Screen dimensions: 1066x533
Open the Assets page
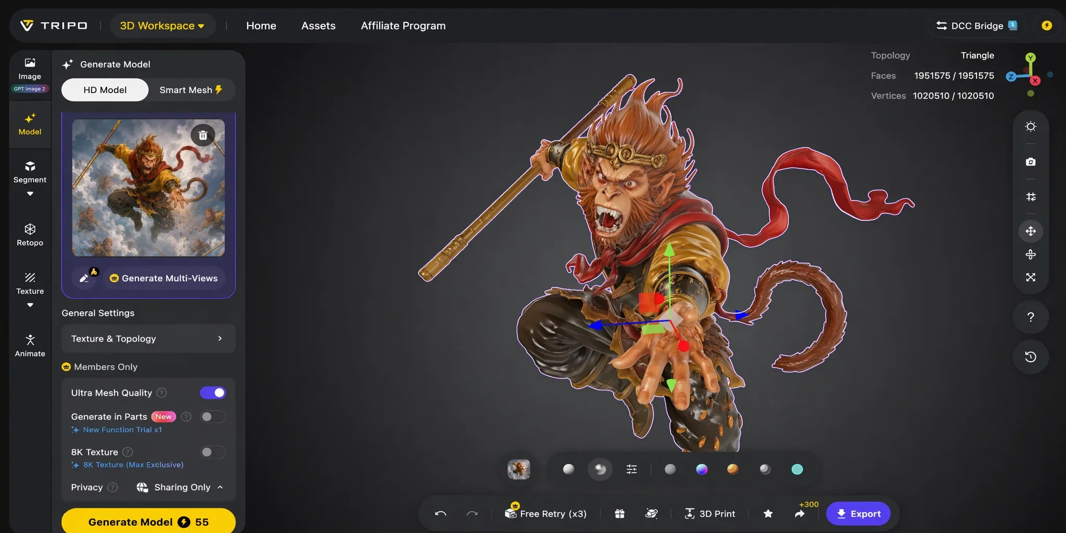[x=319, y=26]
